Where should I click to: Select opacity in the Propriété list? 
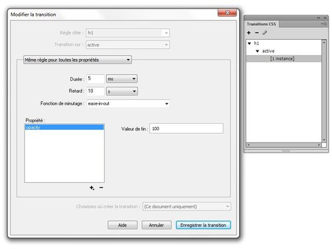[x=64, y=127]
